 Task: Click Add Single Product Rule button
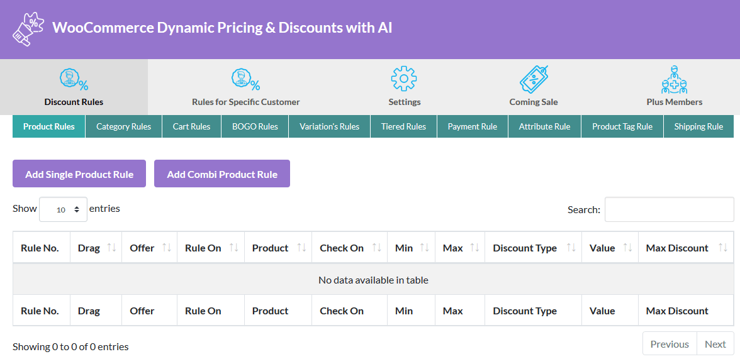point(79,174)
